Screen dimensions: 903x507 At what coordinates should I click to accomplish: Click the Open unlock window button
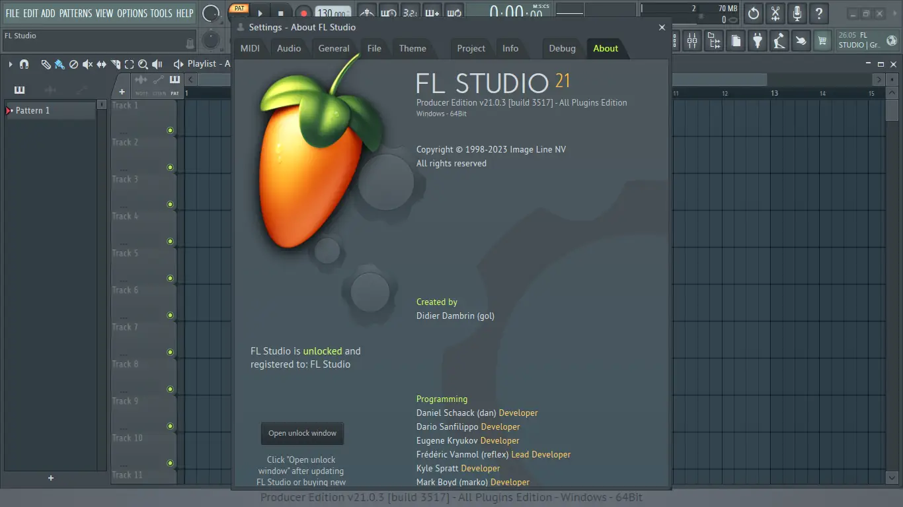pyautogui.click(x=302, y=434)
